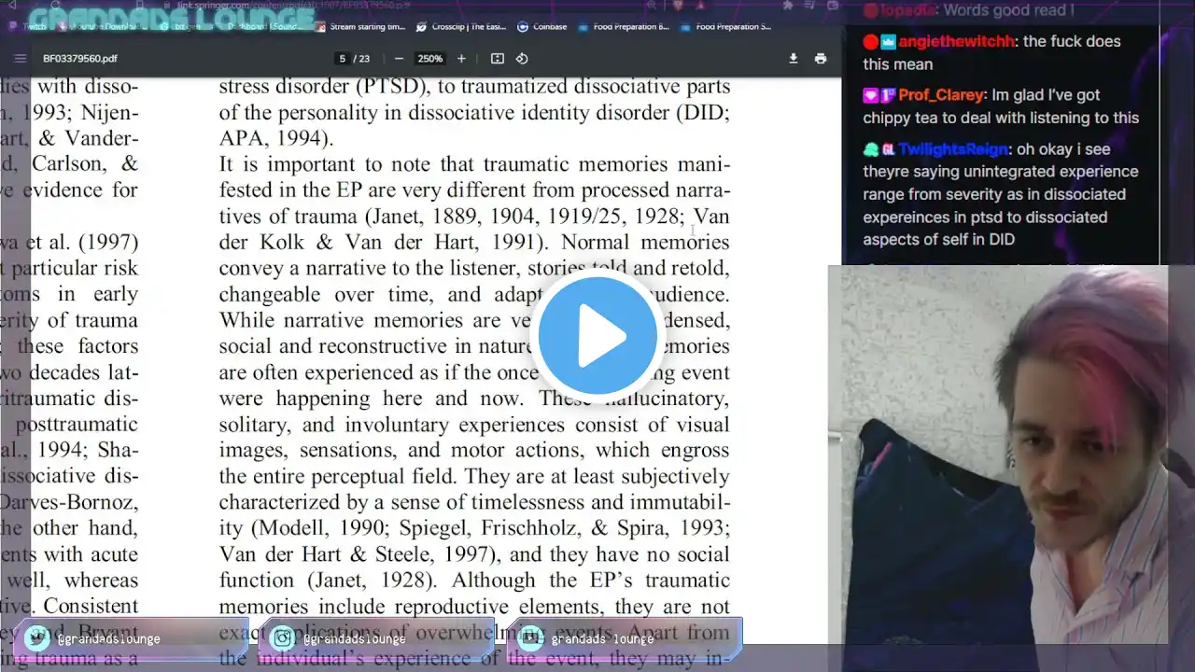The height and width of the screenshot is (672, 1195).
Task: Click the Twitter bird icon overlay
Action: pyautogui.click(x=37, y=638)
